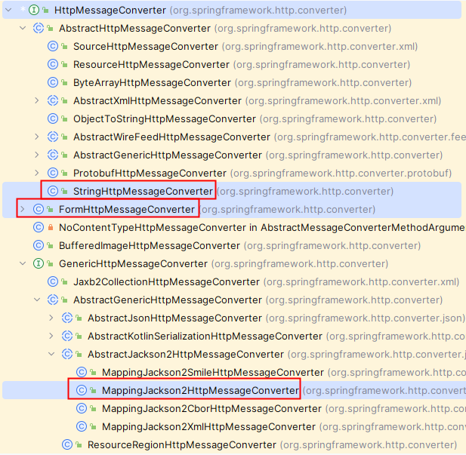Click the class icon of StringHttpMessageConverter
This screenshot has width=466, height=455.
pos(53,191)
